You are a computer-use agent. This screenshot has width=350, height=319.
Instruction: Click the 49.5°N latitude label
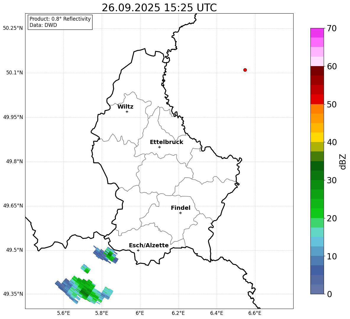click(x=15, y=250)
